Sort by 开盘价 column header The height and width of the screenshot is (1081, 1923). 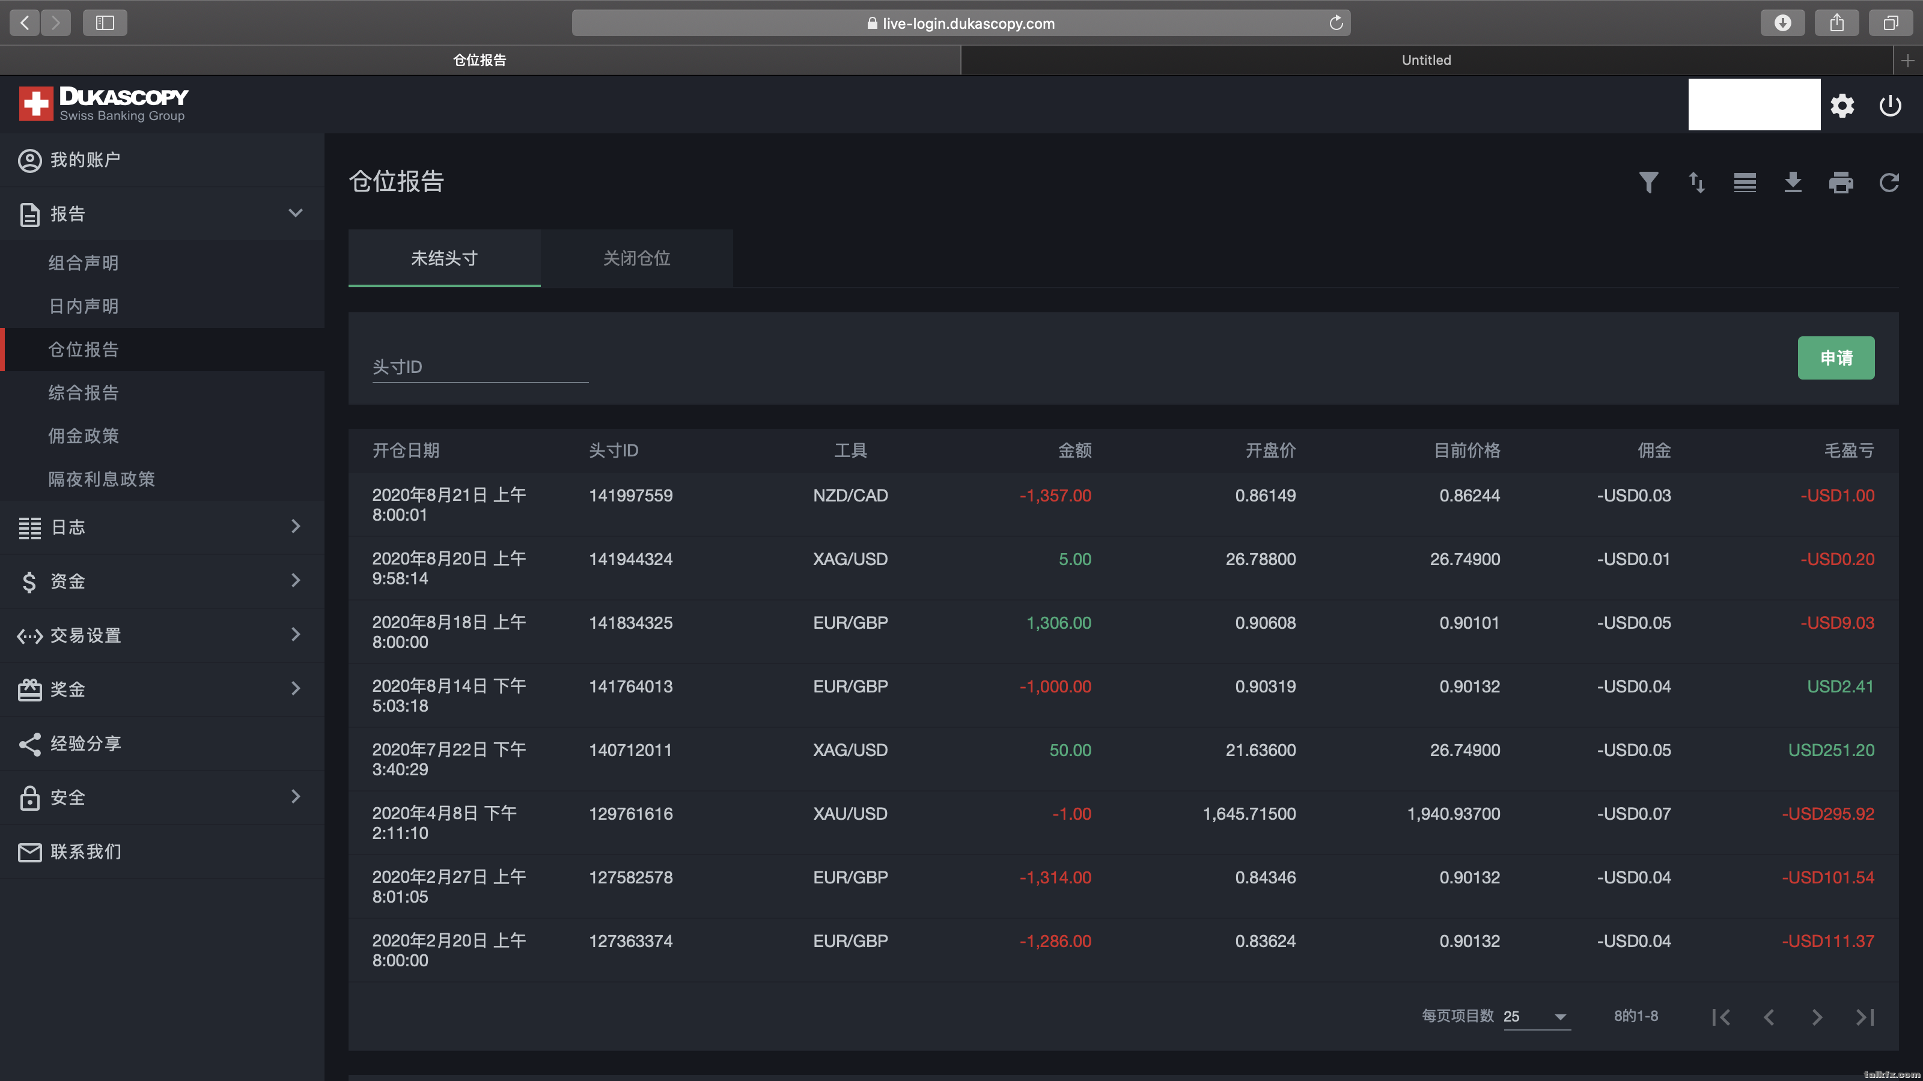point(1270,450)
